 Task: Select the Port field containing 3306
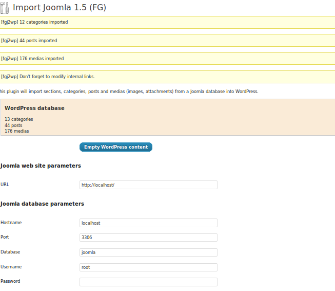point(148,238)
